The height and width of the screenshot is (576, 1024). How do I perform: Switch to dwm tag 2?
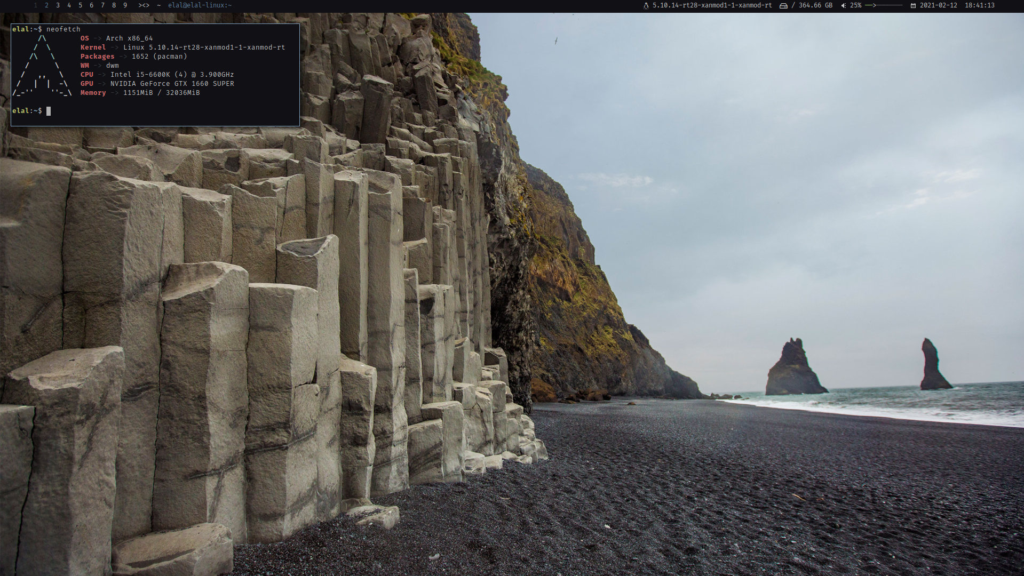46,5
